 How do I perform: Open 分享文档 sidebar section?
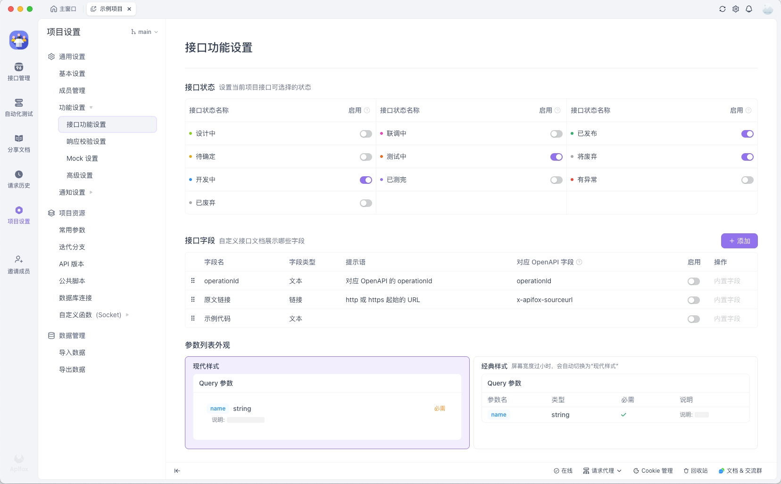19,144
